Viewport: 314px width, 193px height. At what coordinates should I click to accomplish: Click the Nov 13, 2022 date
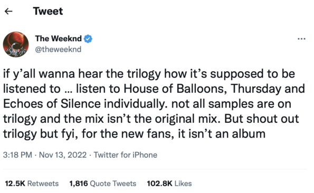[x=63, y=155]
